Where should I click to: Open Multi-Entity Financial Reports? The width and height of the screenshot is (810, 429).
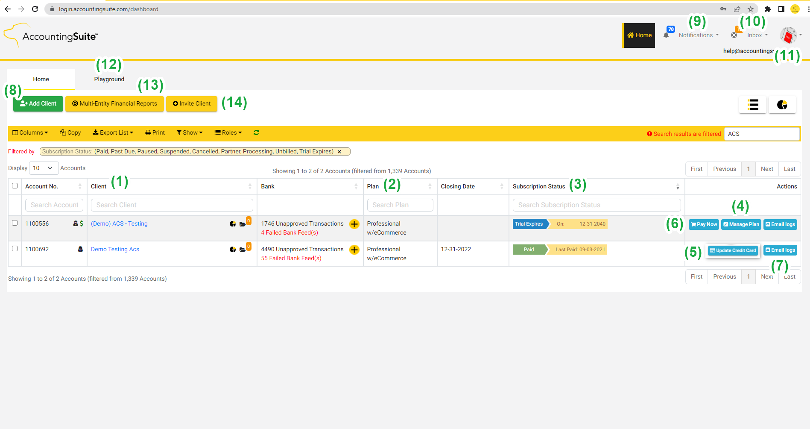tap(114, 104)
